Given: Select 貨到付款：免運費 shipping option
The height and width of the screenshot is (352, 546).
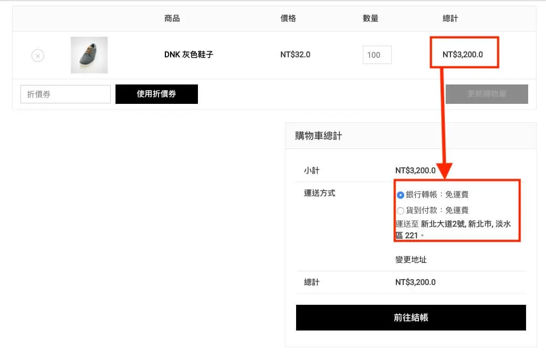Looking at the screenshot, I should [401, 211].
